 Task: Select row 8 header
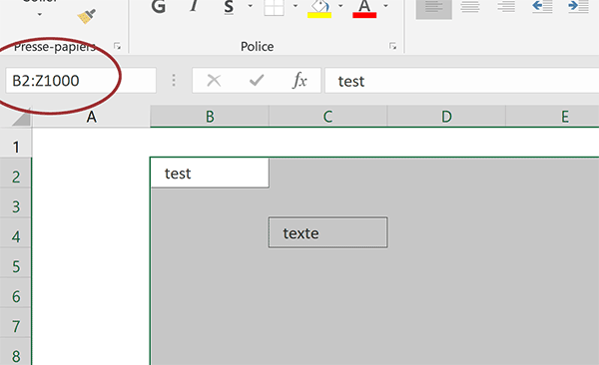tap(16, 352)
